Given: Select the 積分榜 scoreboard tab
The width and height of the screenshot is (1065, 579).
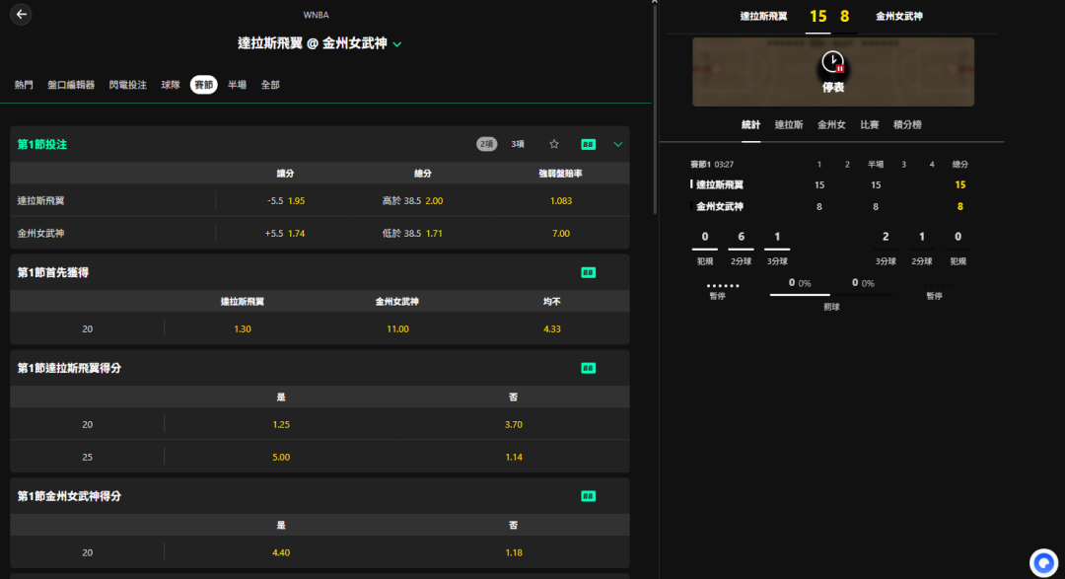Looking at the screenshot, I should (x=907, y=125).
